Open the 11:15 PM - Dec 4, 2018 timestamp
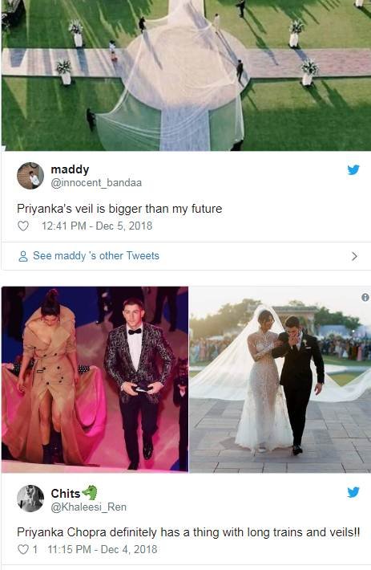This screenshot has width=371, height=570. (x=103, y=549)
